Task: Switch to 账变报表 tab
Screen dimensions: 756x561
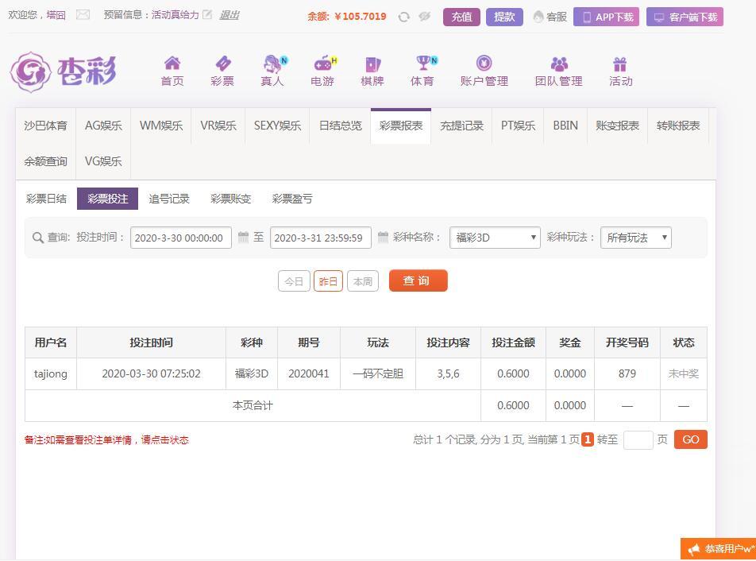Action: 617,126
